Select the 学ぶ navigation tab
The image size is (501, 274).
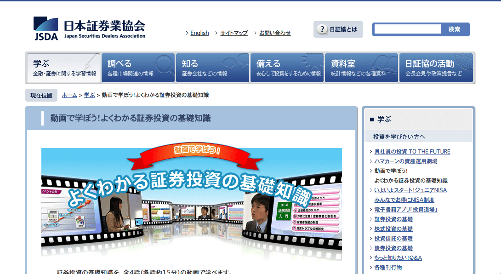[63, 68]
